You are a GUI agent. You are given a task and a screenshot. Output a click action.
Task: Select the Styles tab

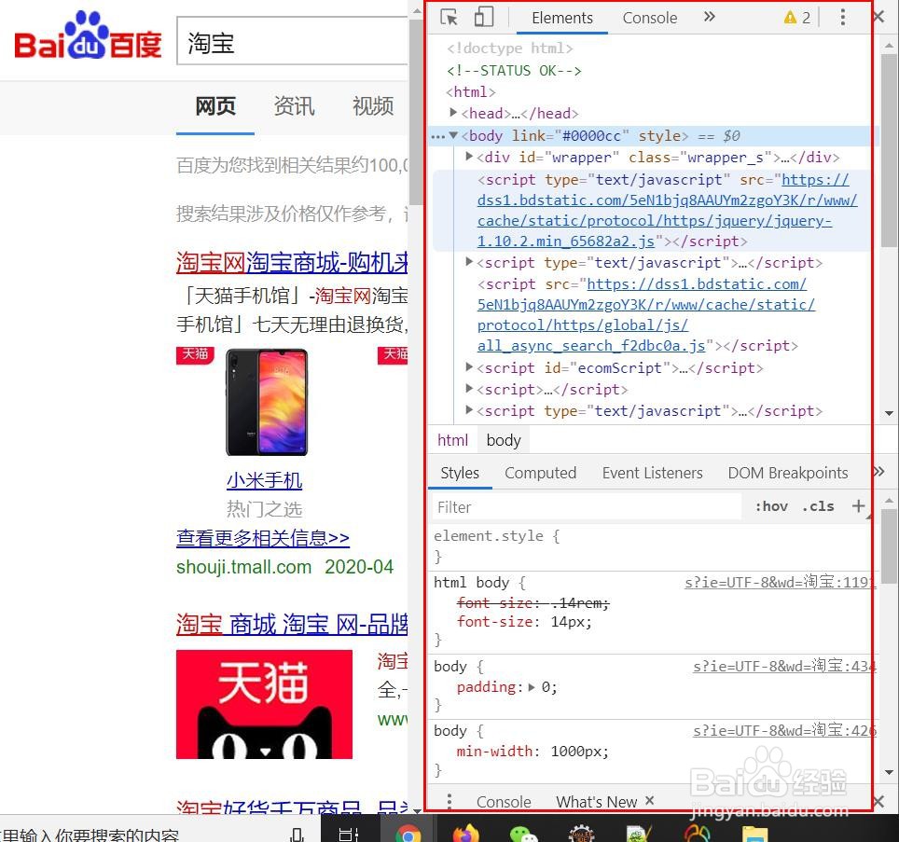pyautogui.click(x=459, y=473)
